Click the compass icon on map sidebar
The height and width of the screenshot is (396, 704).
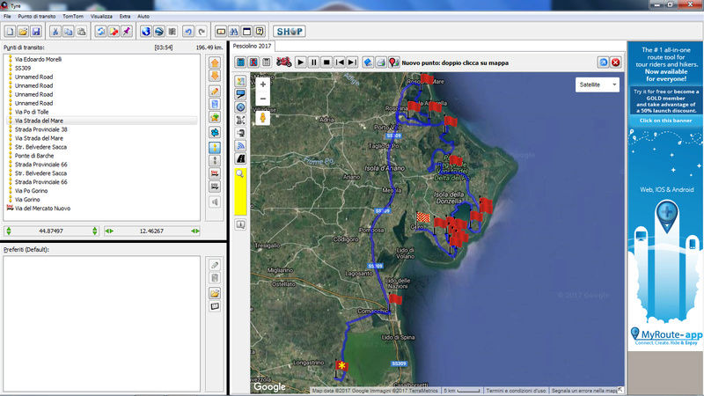tap(240, 107)
